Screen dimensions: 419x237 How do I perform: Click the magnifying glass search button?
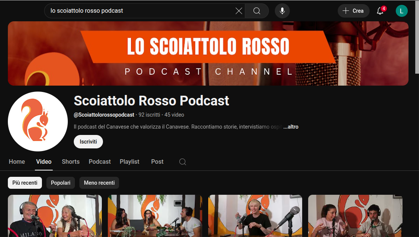(x=257, y=11)
